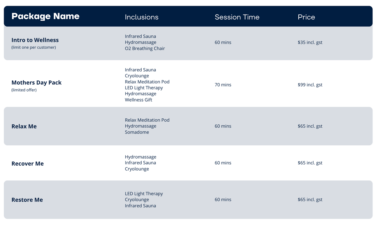Click the $35 incl. gst price

[x=310, y=42]
